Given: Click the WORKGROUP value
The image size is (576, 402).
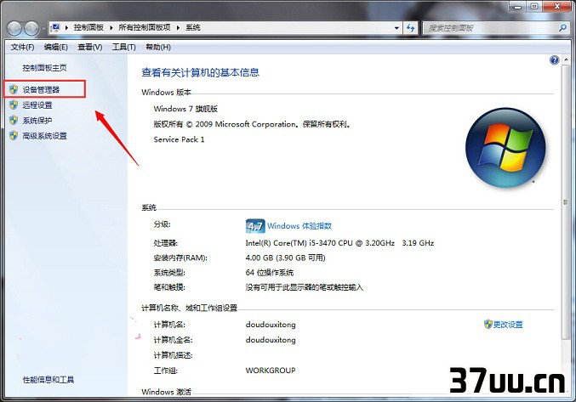Looking at the screenshot, I should [271, 371].
